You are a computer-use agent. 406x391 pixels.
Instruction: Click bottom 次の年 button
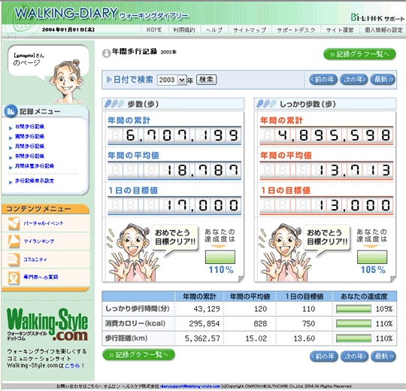click(x=354, y=356)
